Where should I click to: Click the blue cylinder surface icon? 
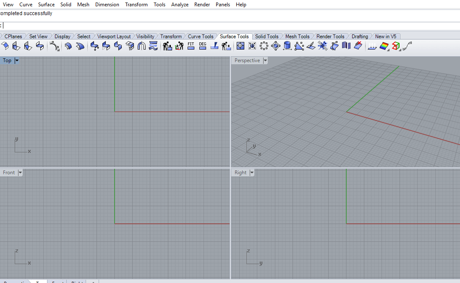(x=287, y=46)
